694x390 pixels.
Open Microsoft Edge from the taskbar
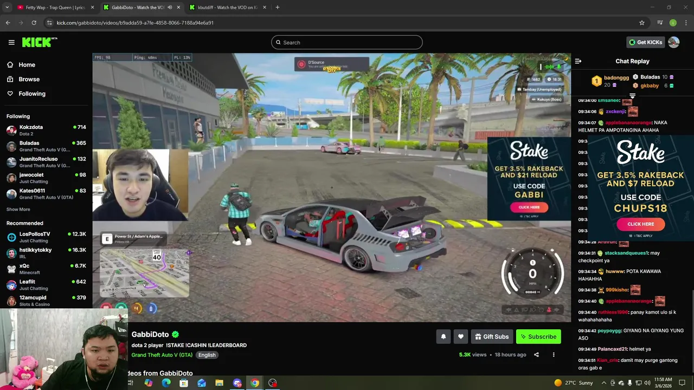[166, 383]
